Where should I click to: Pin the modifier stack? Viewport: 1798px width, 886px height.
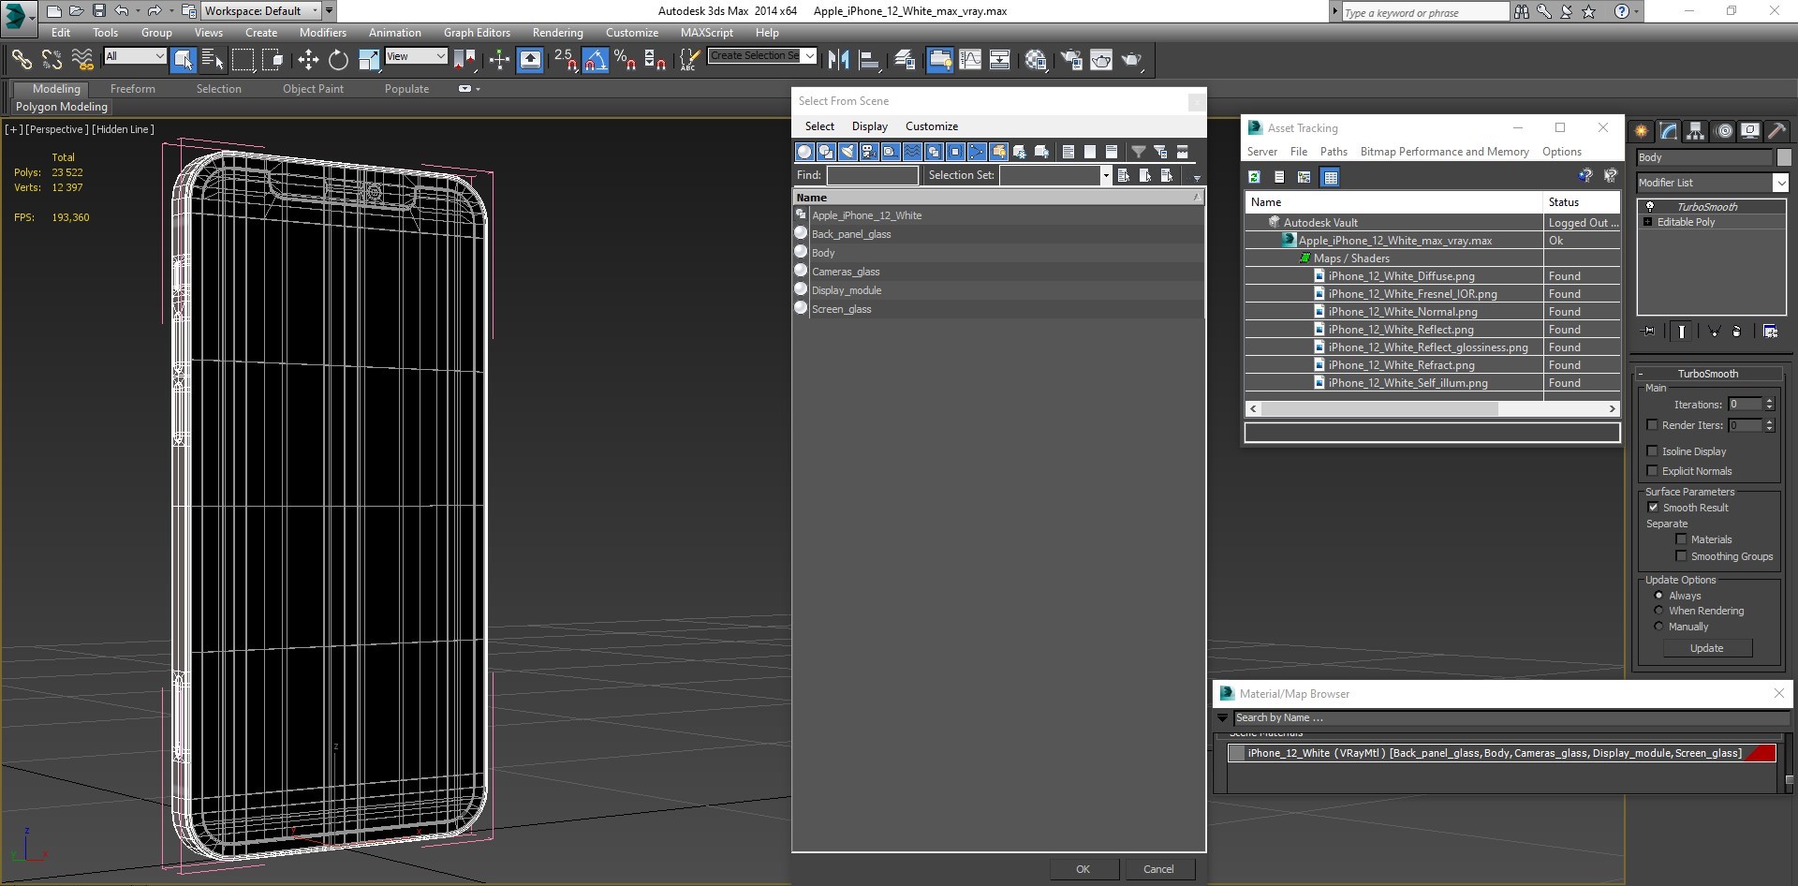tap(1649, 331)
